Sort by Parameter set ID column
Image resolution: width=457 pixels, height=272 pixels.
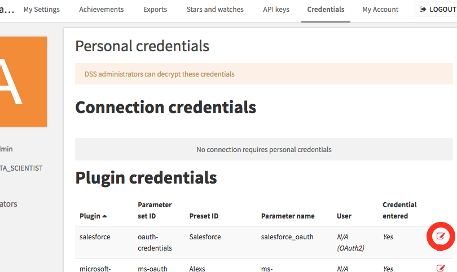(x=155, y=210)
